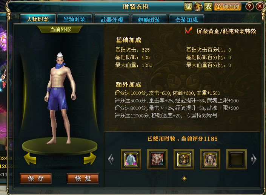
Task: Switch to 坐骑时装 tab
Action: coord(75,18)
